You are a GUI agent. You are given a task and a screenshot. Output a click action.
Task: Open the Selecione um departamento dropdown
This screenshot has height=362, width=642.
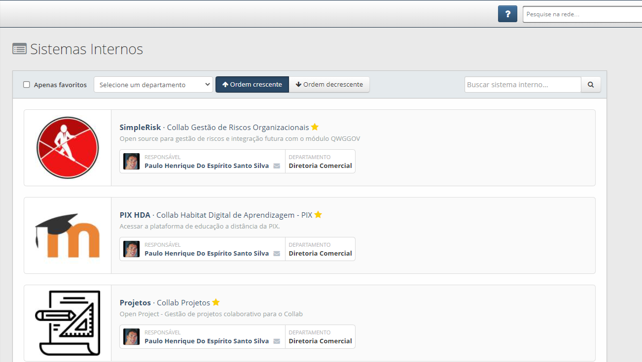click(153, 84)
